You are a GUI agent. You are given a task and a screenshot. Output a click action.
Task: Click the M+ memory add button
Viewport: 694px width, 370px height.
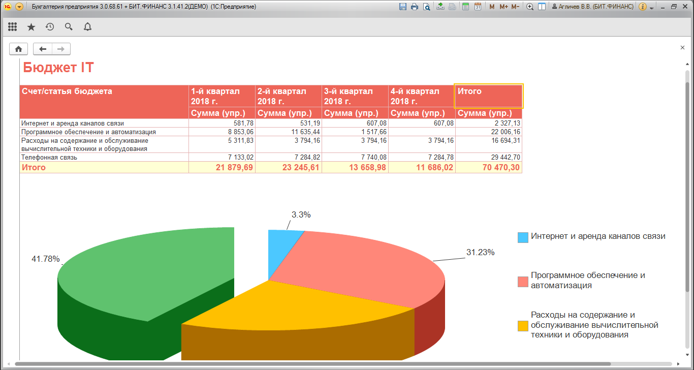[x=503, y=7]
